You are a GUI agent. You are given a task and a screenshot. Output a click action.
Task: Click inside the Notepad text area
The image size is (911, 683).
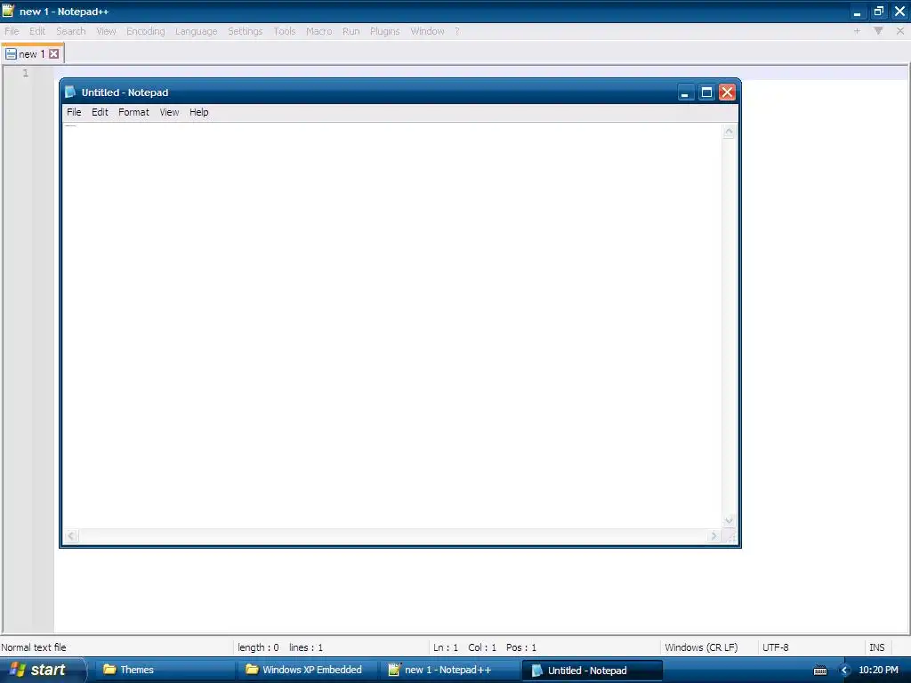pos(392,325)
